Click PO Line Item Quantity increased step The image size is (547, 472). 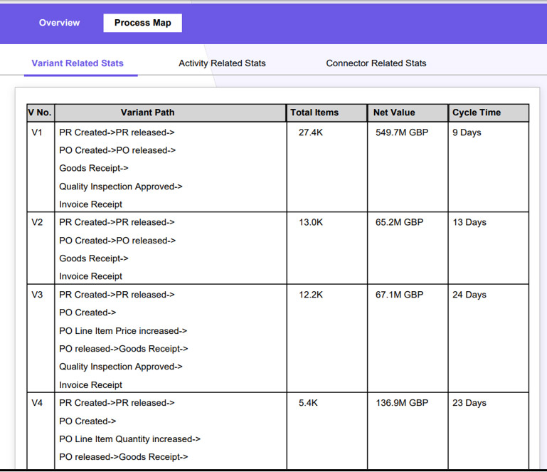pos(129,439)
